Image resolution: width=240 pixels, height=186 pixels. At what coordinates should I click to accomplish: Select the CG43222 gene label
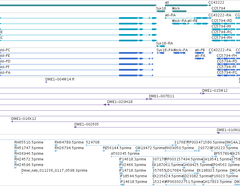pos(216,3)
